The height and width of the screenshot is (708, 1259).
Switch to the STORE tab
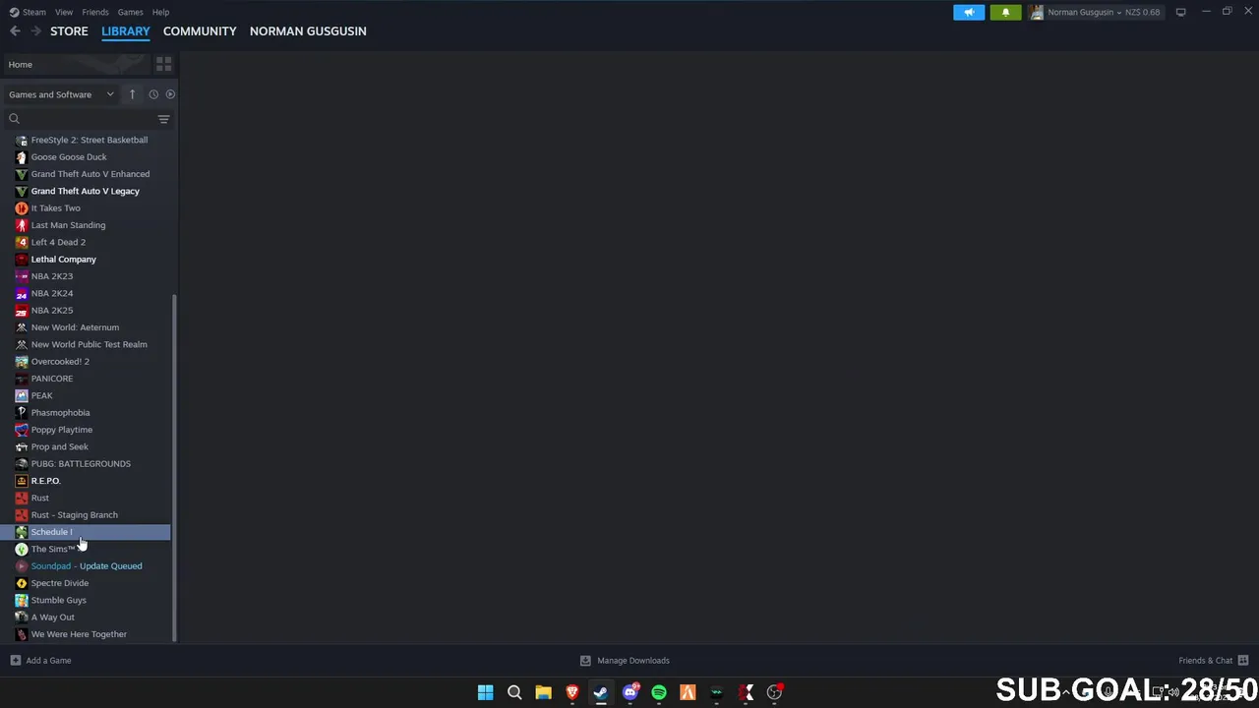69,31
